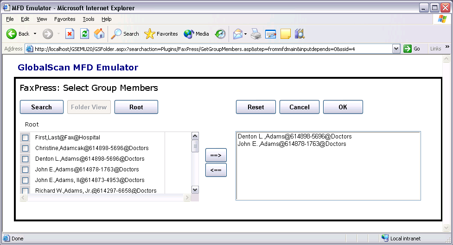The width and height of the screenshot is (453, 245).
Task: Open the Back button history dropdown arrow
Action: point(35,34)
